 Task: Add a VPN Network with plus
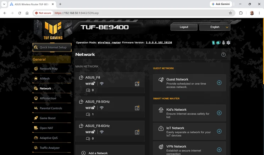(x=219, y=150)
